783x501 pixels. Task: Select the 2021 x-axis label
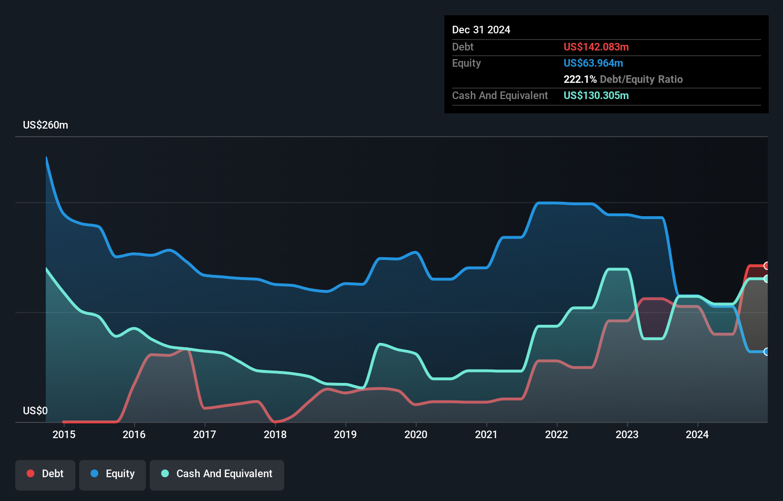[x=486, y=434]
